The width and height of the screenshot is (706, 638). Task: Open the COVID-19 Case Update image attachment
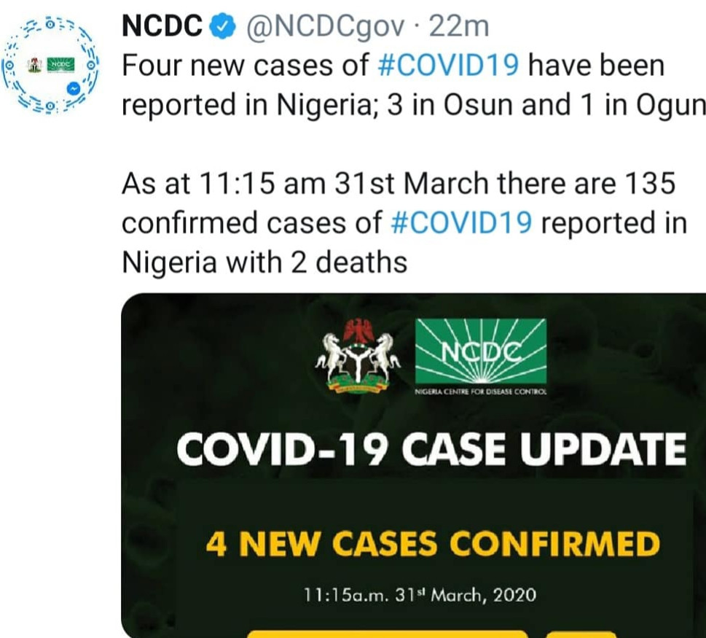[413, 465]
